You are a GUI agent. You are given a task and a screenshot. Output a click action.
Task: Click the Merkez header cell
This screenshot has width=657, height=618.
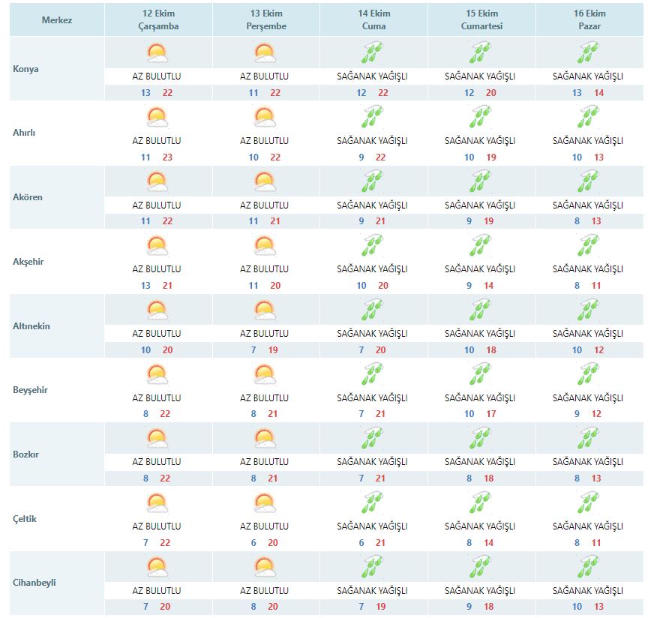click(57, 20)
